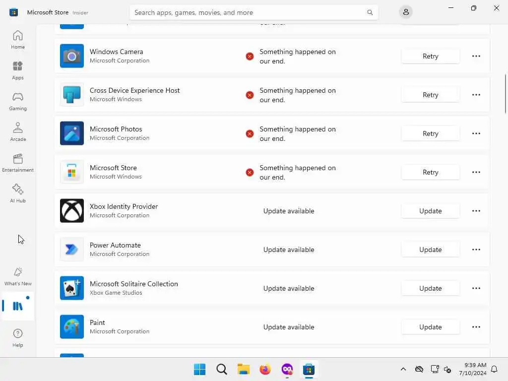Image resolution: width=508 pixels, height=381 pixels.
Task: Open the Windows Start menu
Action: click(199, 369)
